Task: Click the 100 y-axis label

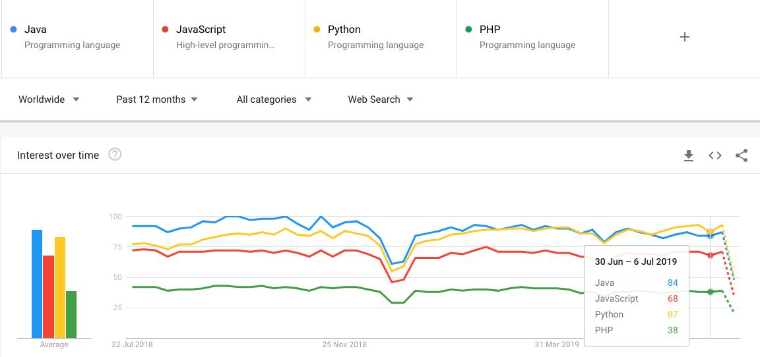Action: [x=115, y=216]
